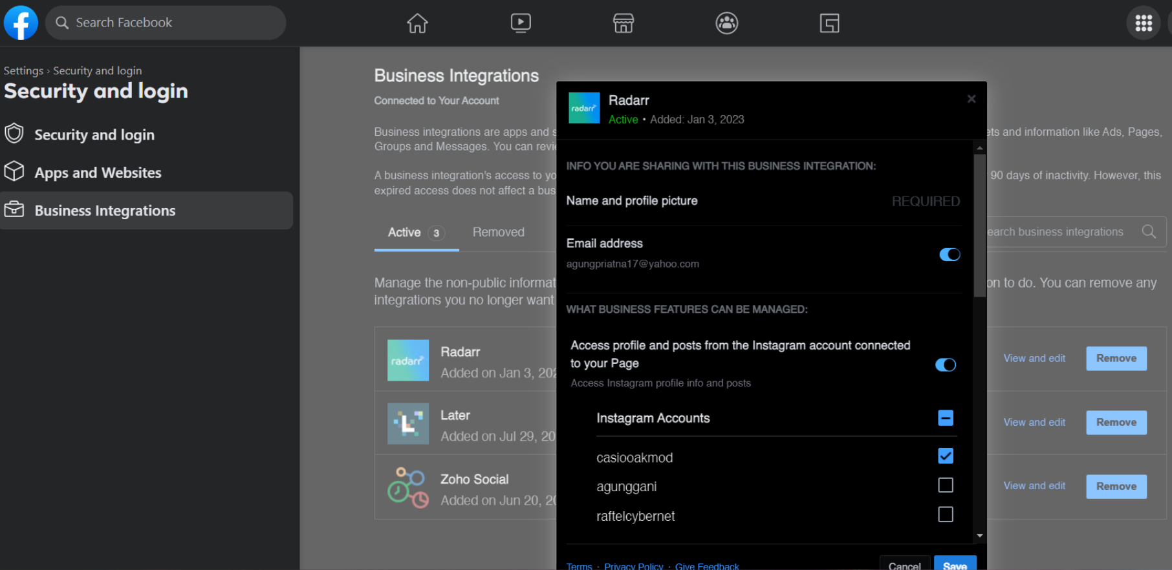Viewport: 1172px width, 570px height.
Task: Toggle the Instagram Accounts select-all checkbox
Action: (x=945, y=418)
